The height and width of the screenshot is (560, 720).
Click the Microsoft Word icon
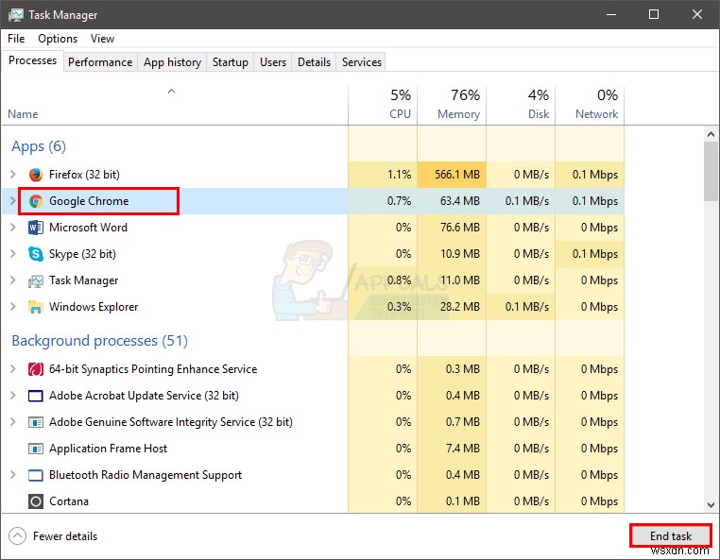[x=35, y=228]
